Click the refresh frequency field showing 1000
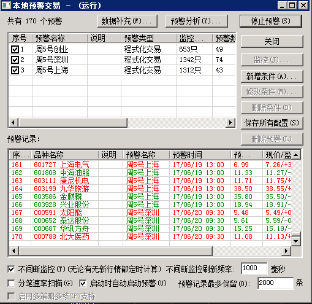312x304 pixels. [254, 268]
